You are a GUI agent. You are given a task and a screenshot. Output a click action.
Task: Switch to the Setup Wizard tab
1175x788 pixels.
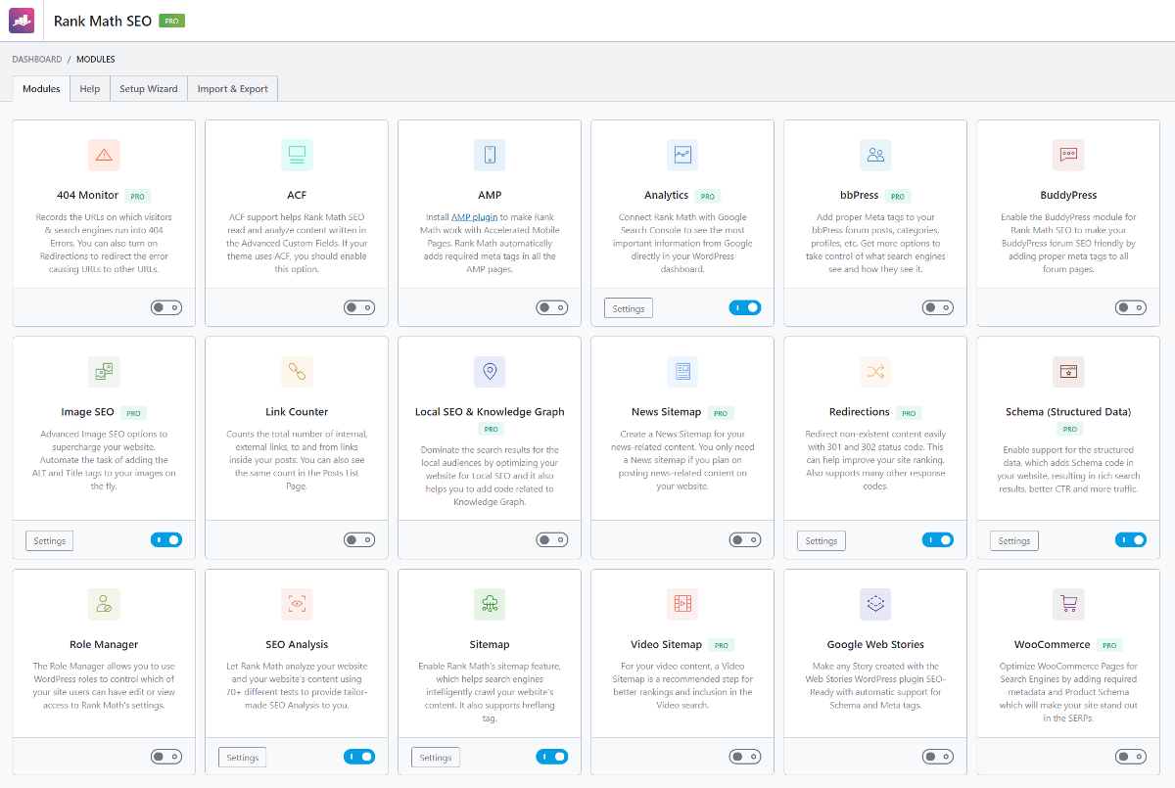148,89
